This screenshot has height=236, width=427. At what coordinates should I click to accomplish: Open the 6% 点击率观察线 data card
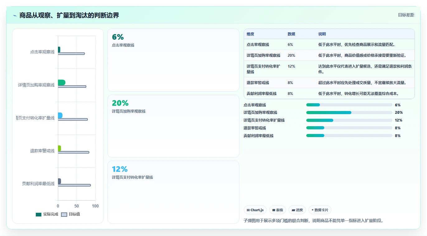click(x=173, y=60)
